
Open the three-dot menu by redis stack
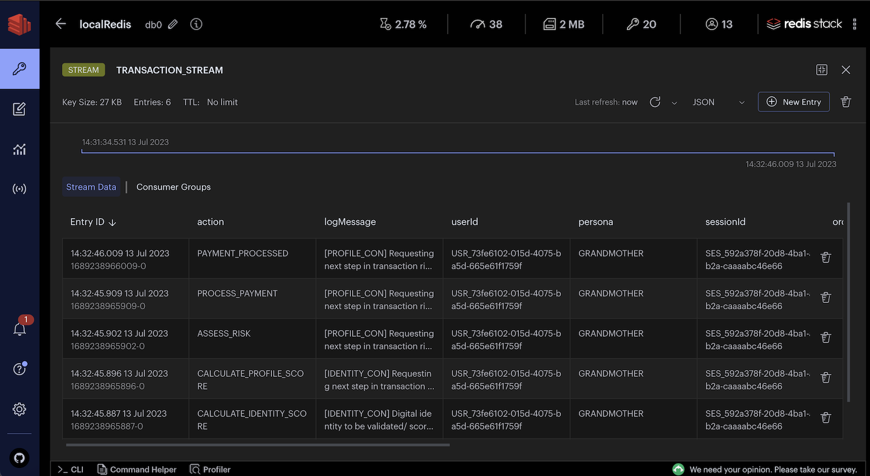pyautogui.click(x=854, y=24)
